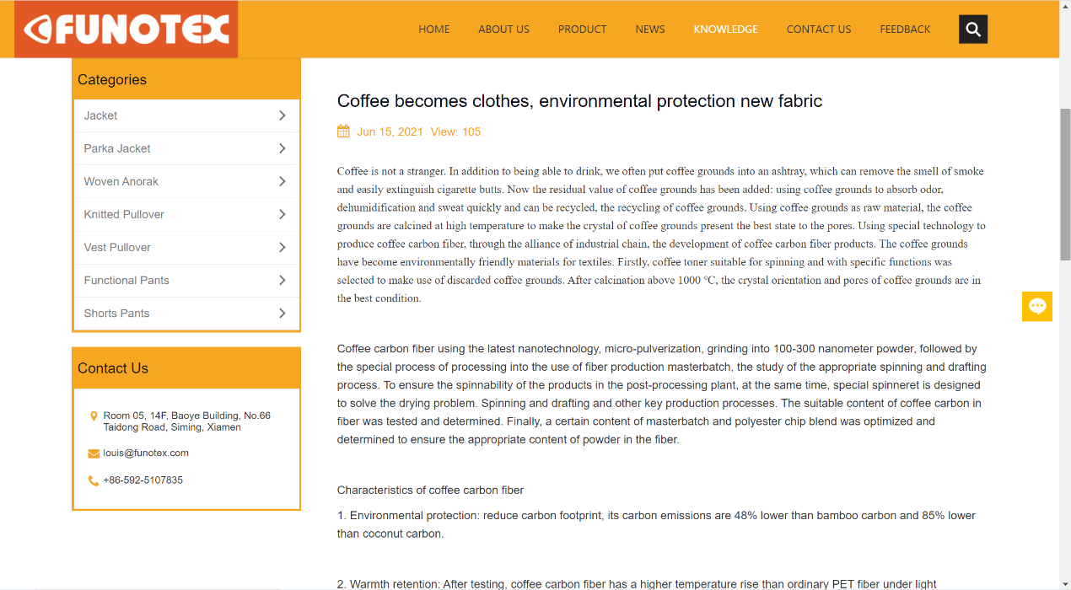Click the '2. Warmth retention' paragraph

point(637,583)
